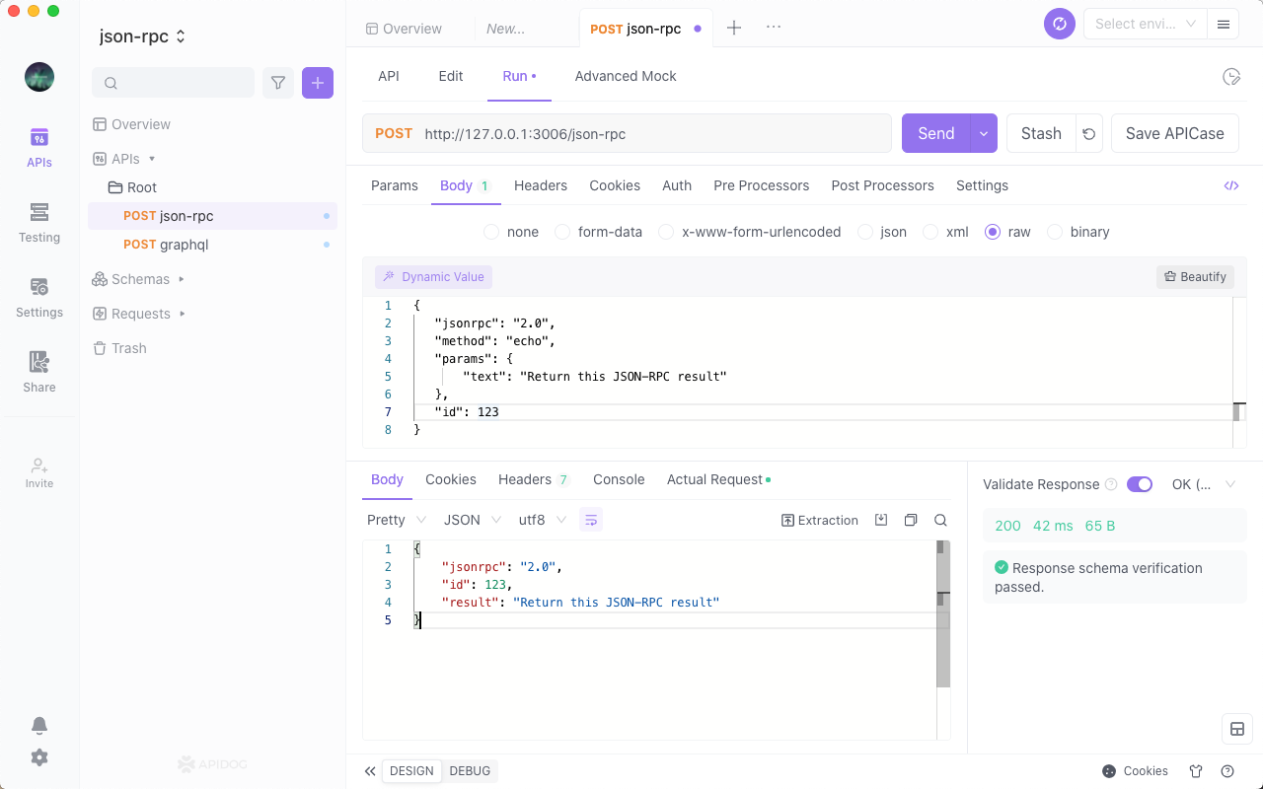
Task: Open the utf8 encoding dropdown
Action: tap(543, 520)
